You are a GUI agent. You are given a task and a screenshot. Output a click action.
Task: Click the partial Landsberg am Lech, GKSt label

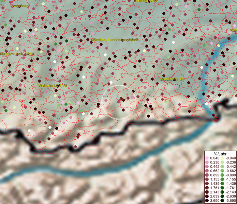click(17, 54)
